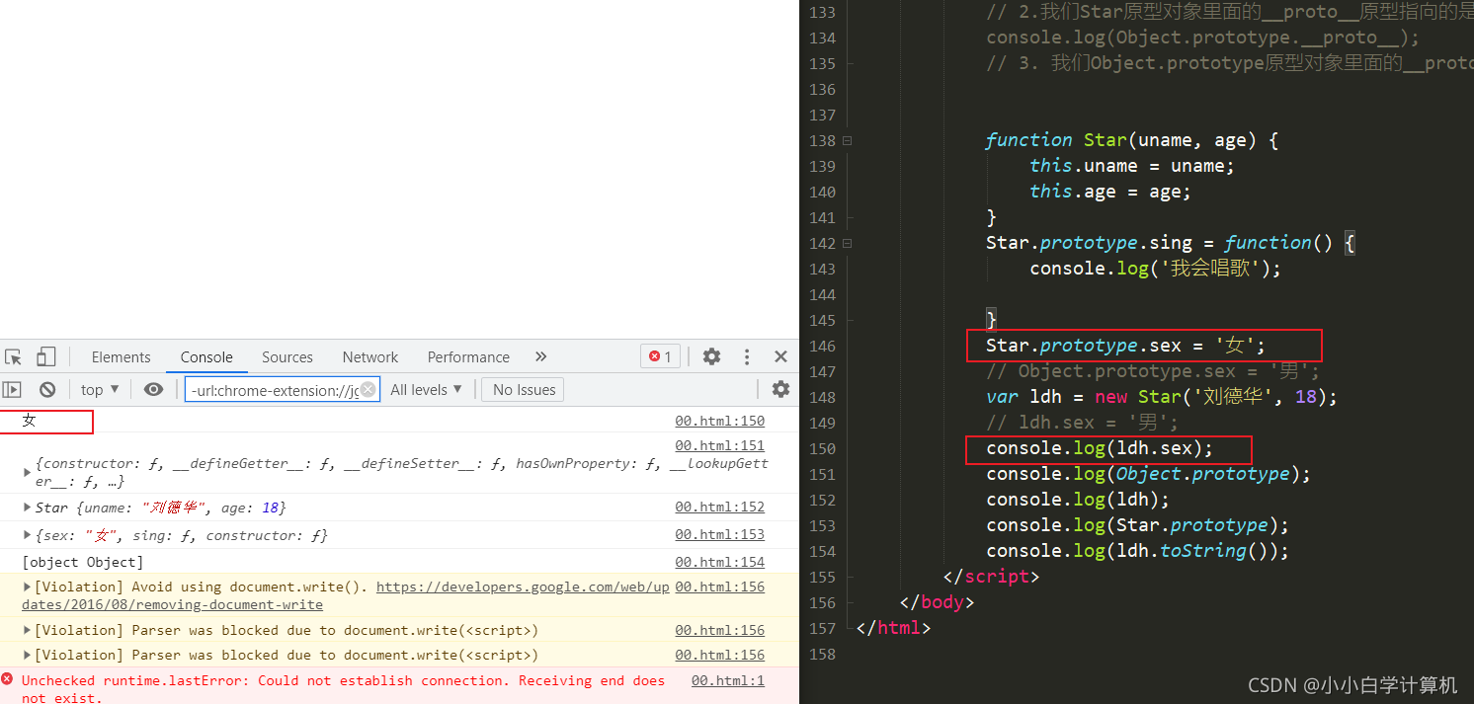Screen dimensions: 1474x704
Task: Click the var ldh = new Star line
Action: pyautogui.click(x=1162, y=397)
